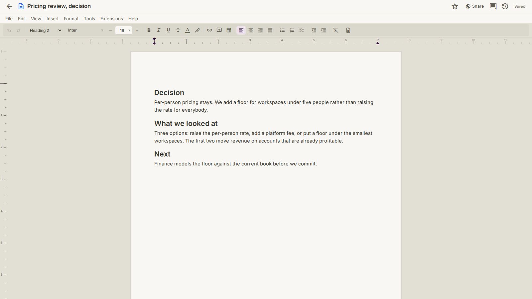Image resolution: width=532 pixels, height=299 pixels.
Task: Open the Inter font dropdown
Action: click(x=85, y=30)
